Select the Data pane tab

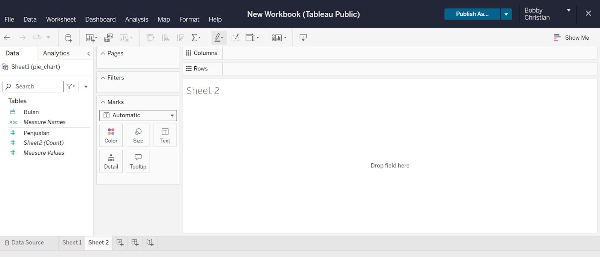(12, 53)
